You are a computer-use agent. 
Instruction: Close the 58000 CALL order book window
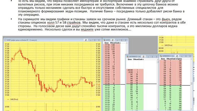pyautogui.click(x=190, y=56)
